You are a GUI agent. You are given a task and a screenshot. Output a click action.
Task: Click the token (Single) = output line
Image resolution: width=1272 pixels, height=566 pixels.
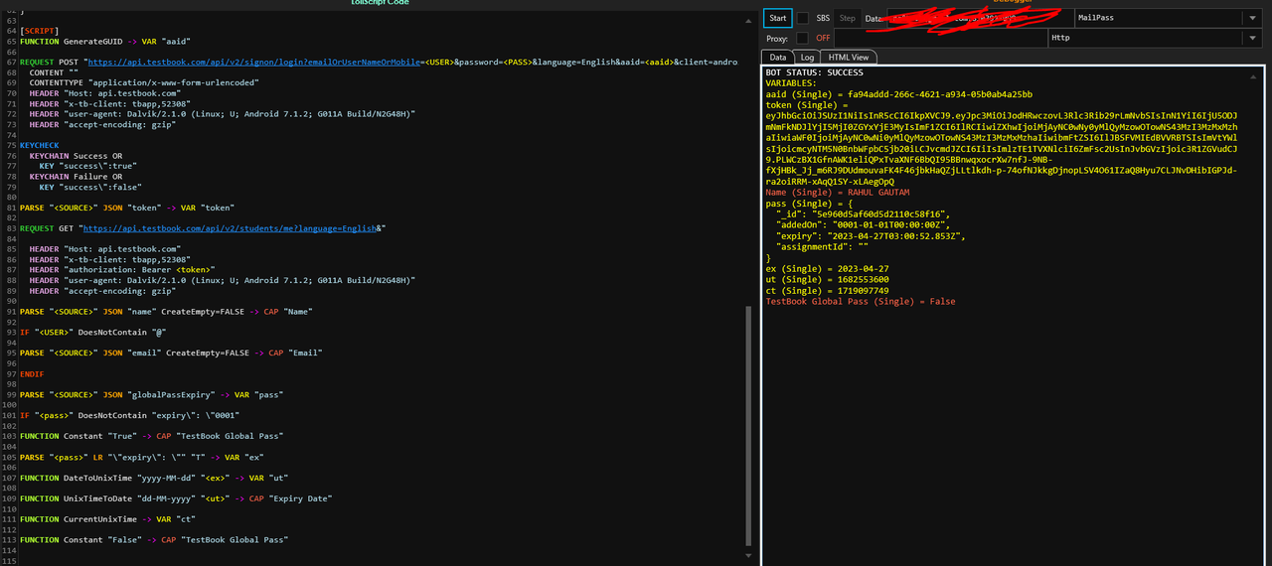(806, 105)
